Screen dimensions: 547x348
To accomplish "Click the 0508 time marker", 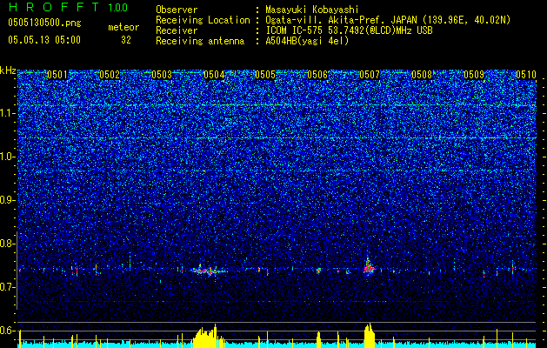I will click(422, 75).
